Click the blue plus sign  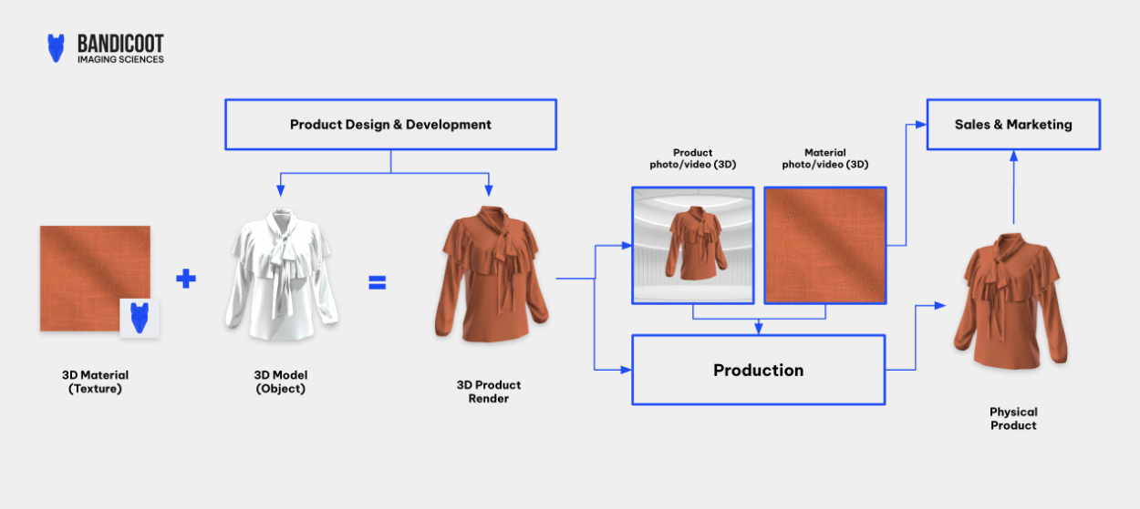click(x=186, y=279)
